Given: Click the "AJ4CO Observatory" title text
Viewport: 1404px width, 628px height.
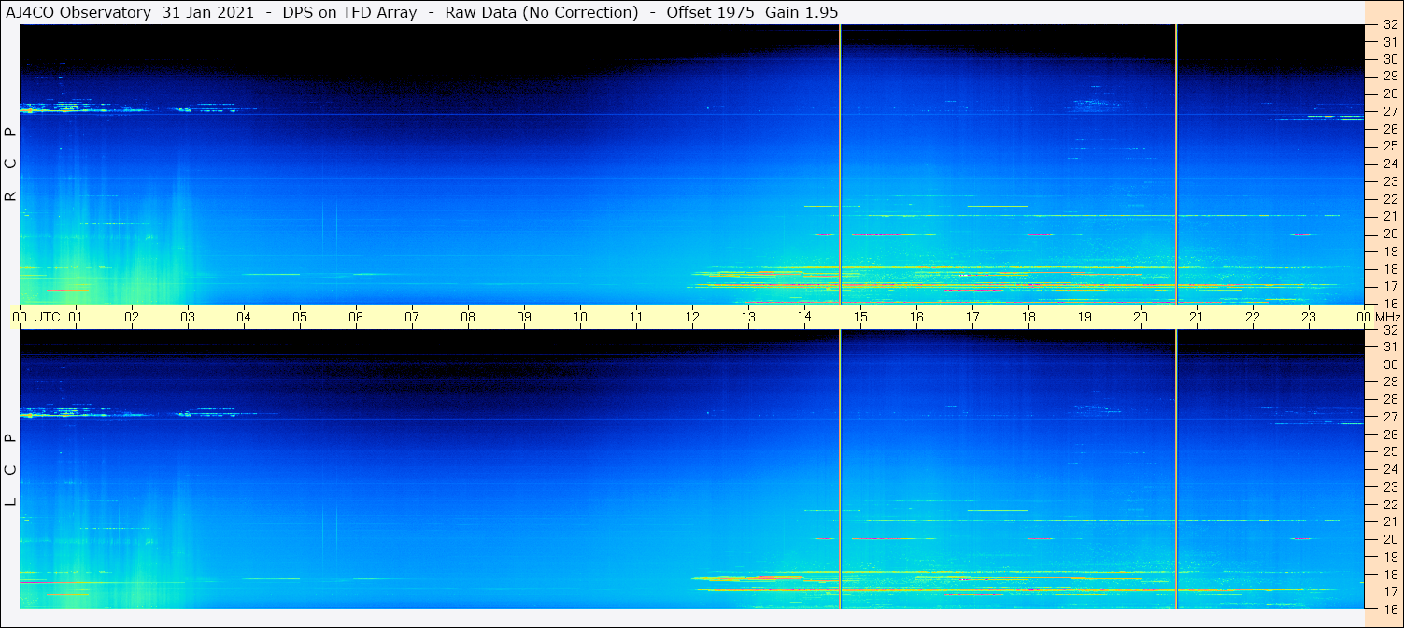Looking at the screenshot, I should pyautogui.click(x=78, y=12).
